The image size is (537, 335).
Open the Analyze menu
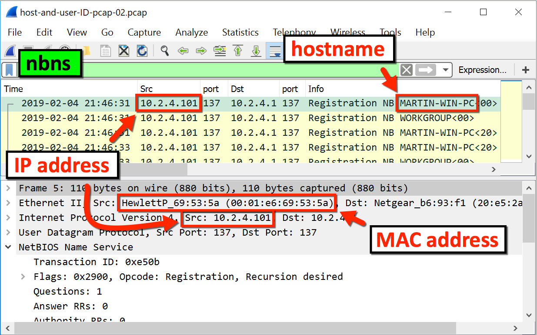point(191,33)
